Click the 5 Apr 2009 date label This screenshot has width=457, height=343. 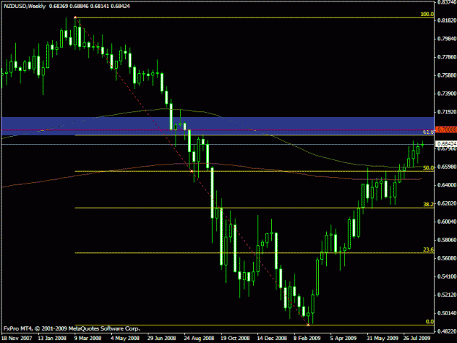(x=344, y=339)
